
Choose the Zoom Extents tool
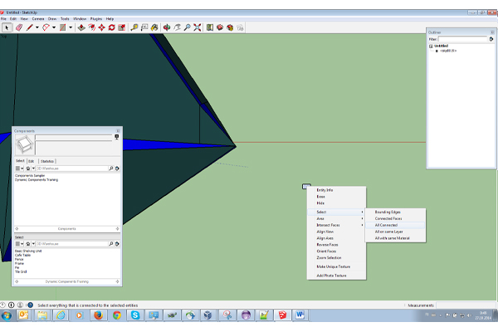(x=198, y=27)
